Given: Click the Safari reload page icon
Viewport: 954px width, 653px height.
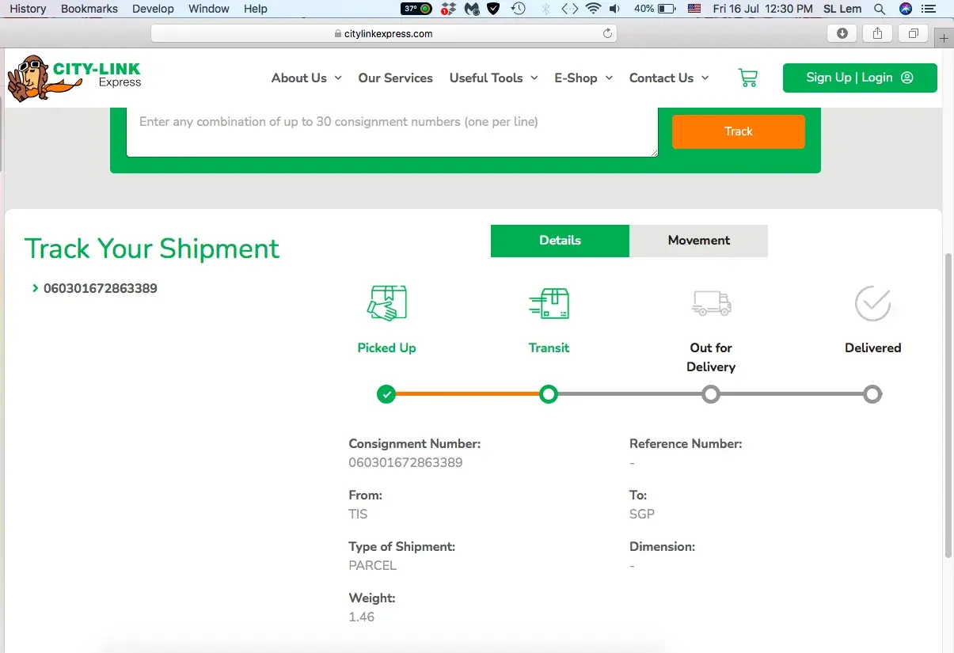Looking at the screenshot, I should 607,33.
